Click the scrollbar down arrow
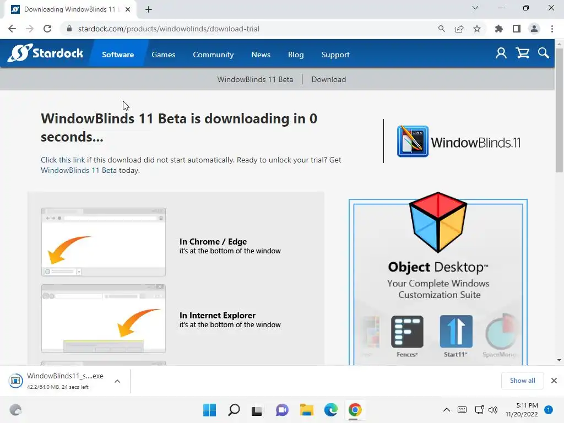Image resolution: width=564 pixels, height=423 pixels. coord(559,360)
